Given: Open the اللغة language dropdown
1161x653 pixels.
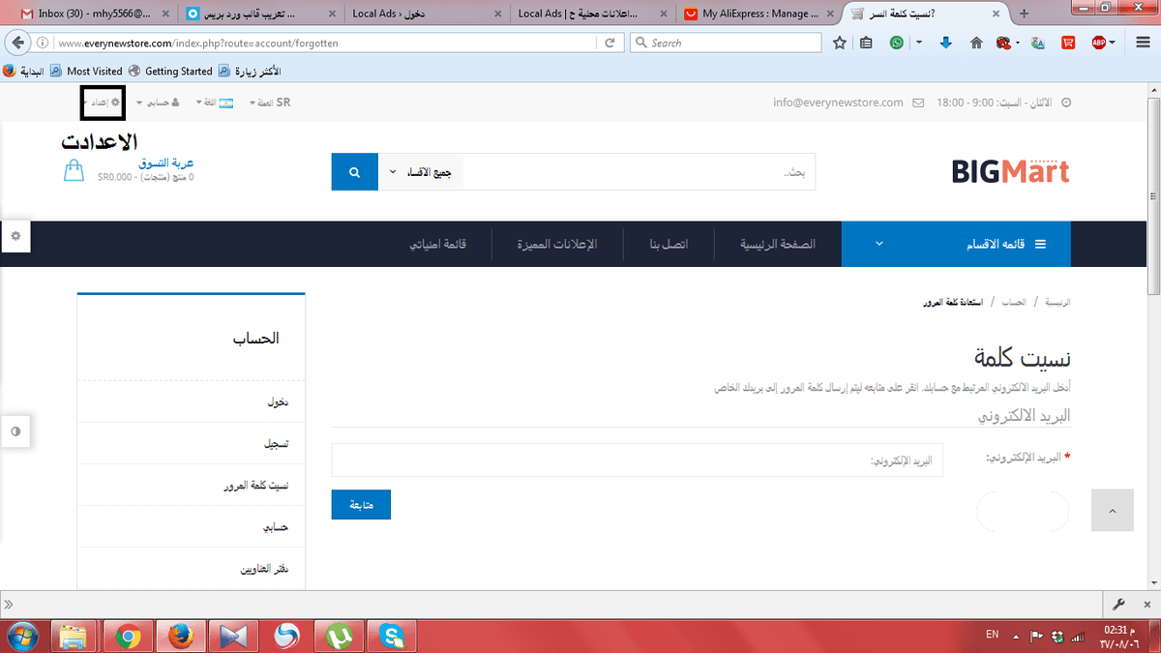Looking at the screenshot, I should point(215,102).
